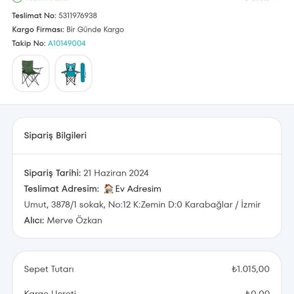
Task: Tap the green check status icon at top
Action: tap(17, 1)
